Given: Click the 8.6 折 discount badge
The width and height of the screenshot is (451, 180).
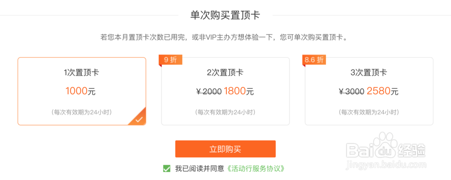Looking at the screenshot, I should click(314, 60).
